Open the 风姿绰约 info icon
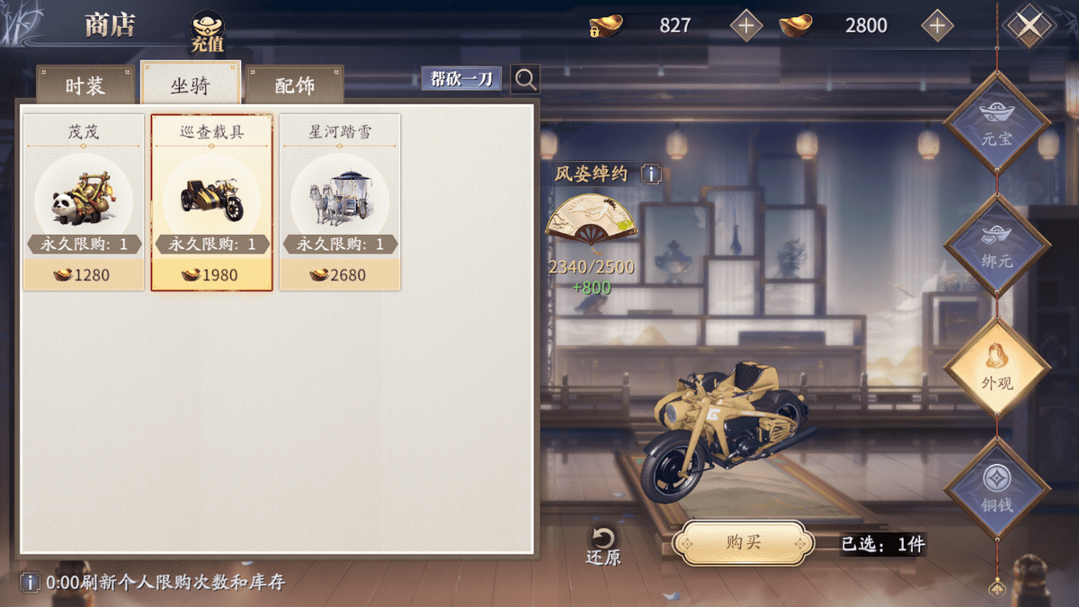1079x607 pixels. point(651,174)
